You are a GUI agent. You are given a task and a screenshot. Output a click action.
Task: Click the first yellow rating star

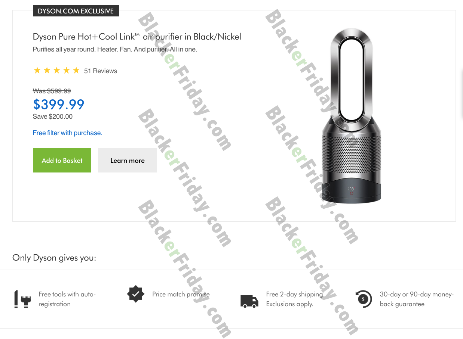click(37, 71)
